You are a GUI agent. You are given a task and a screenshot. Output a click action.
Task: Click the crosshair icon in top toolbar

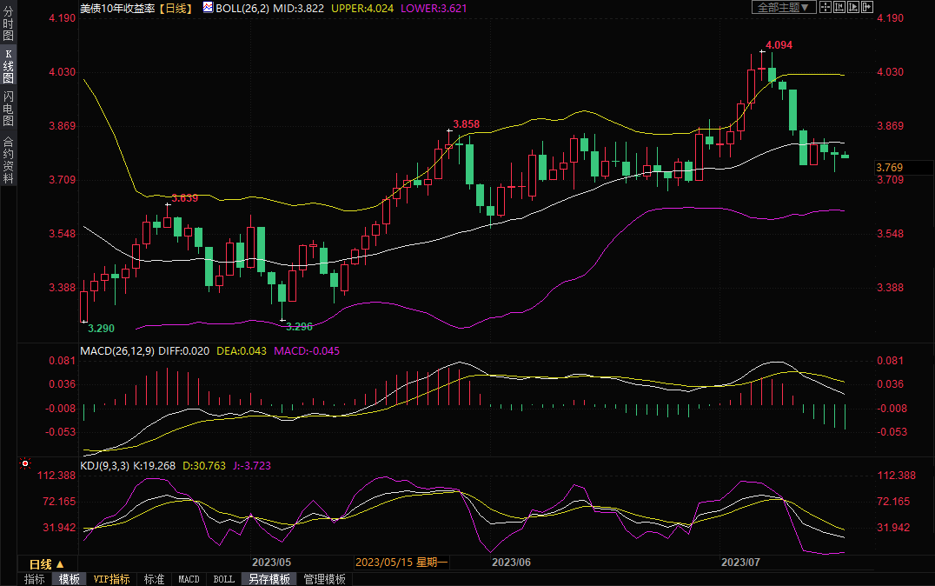[x=826, y=7]
